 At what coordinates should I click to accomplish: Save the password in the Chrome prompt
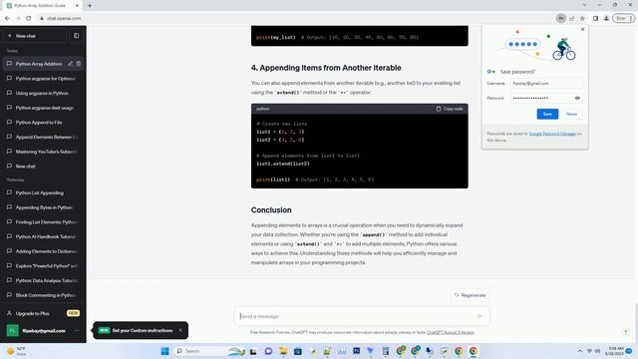[547, 114]
